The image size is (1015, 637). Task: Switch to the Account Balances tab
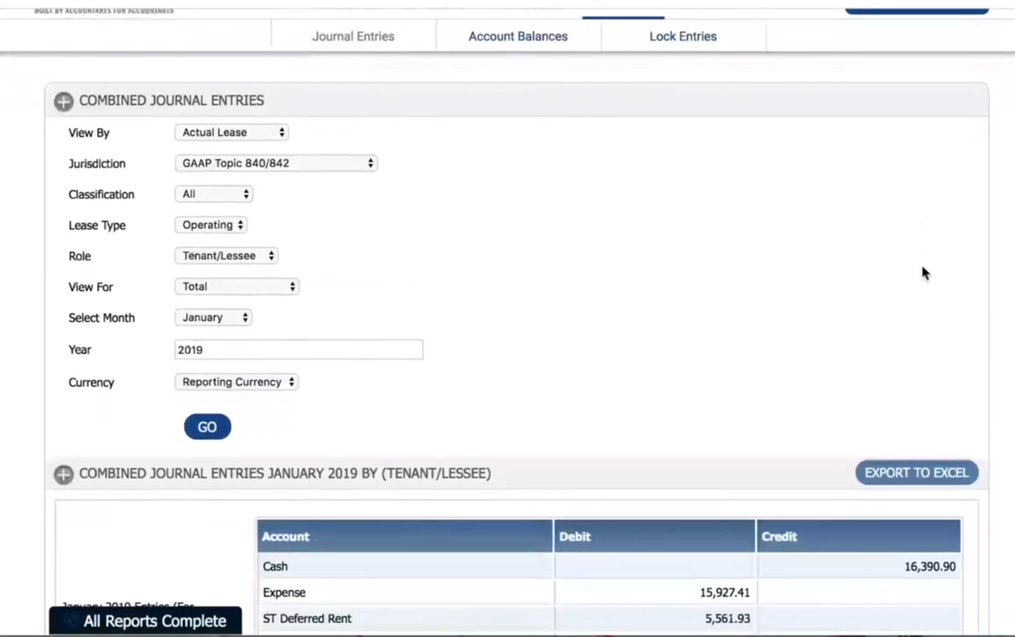[518, 36]
